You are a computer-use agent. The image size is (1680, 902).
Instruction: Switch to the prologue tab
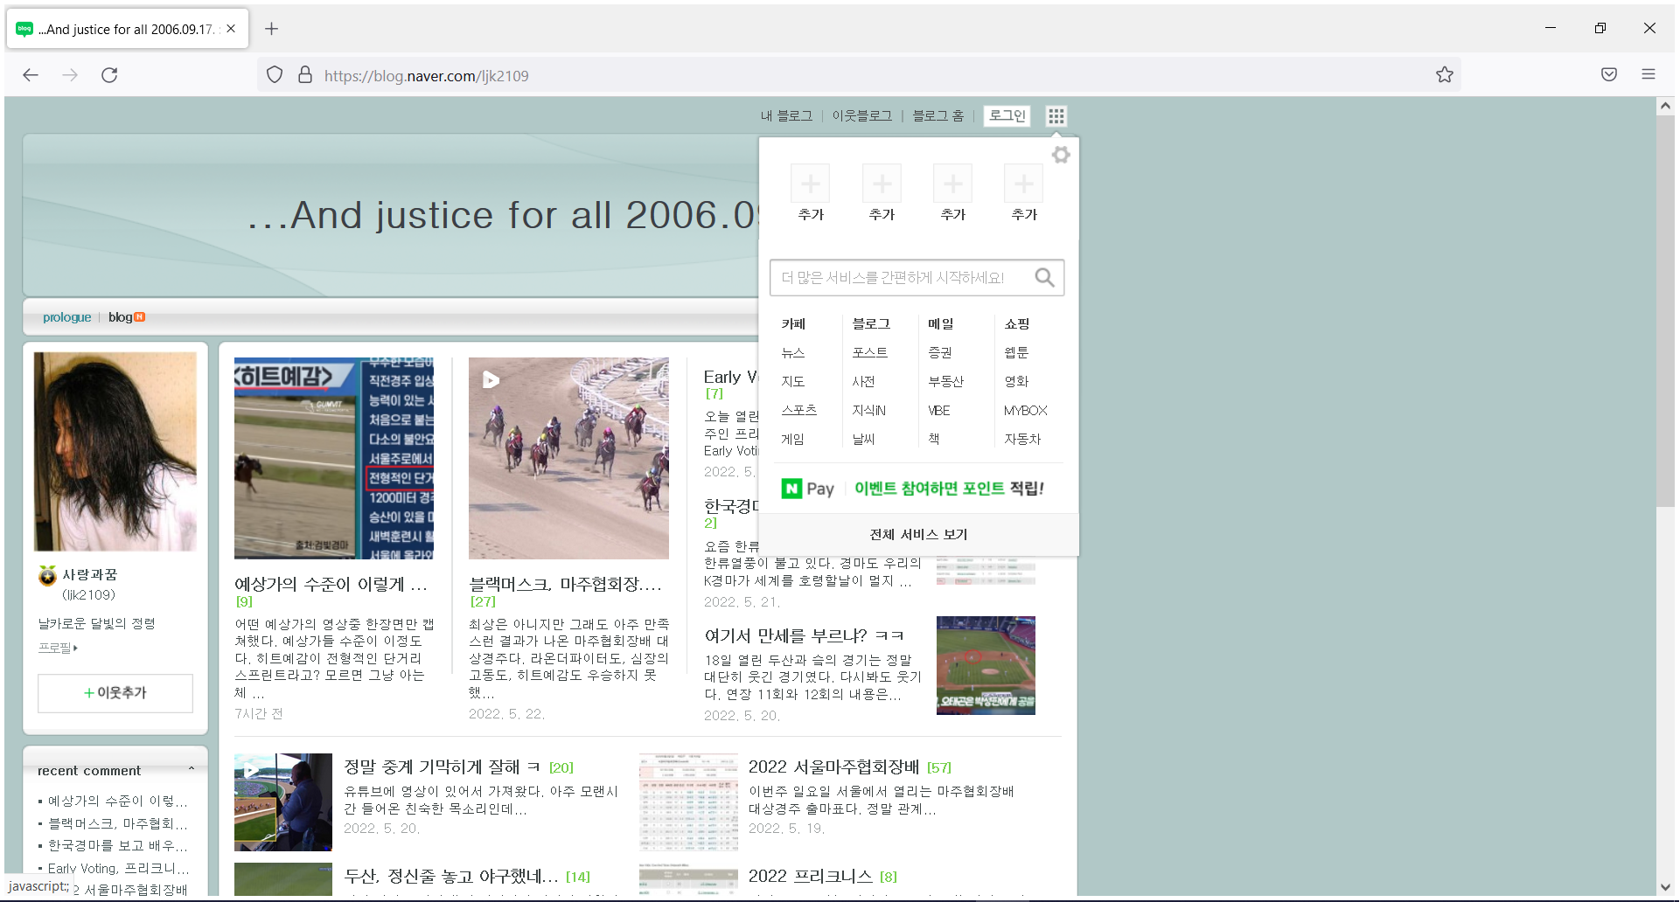point(66,316)
